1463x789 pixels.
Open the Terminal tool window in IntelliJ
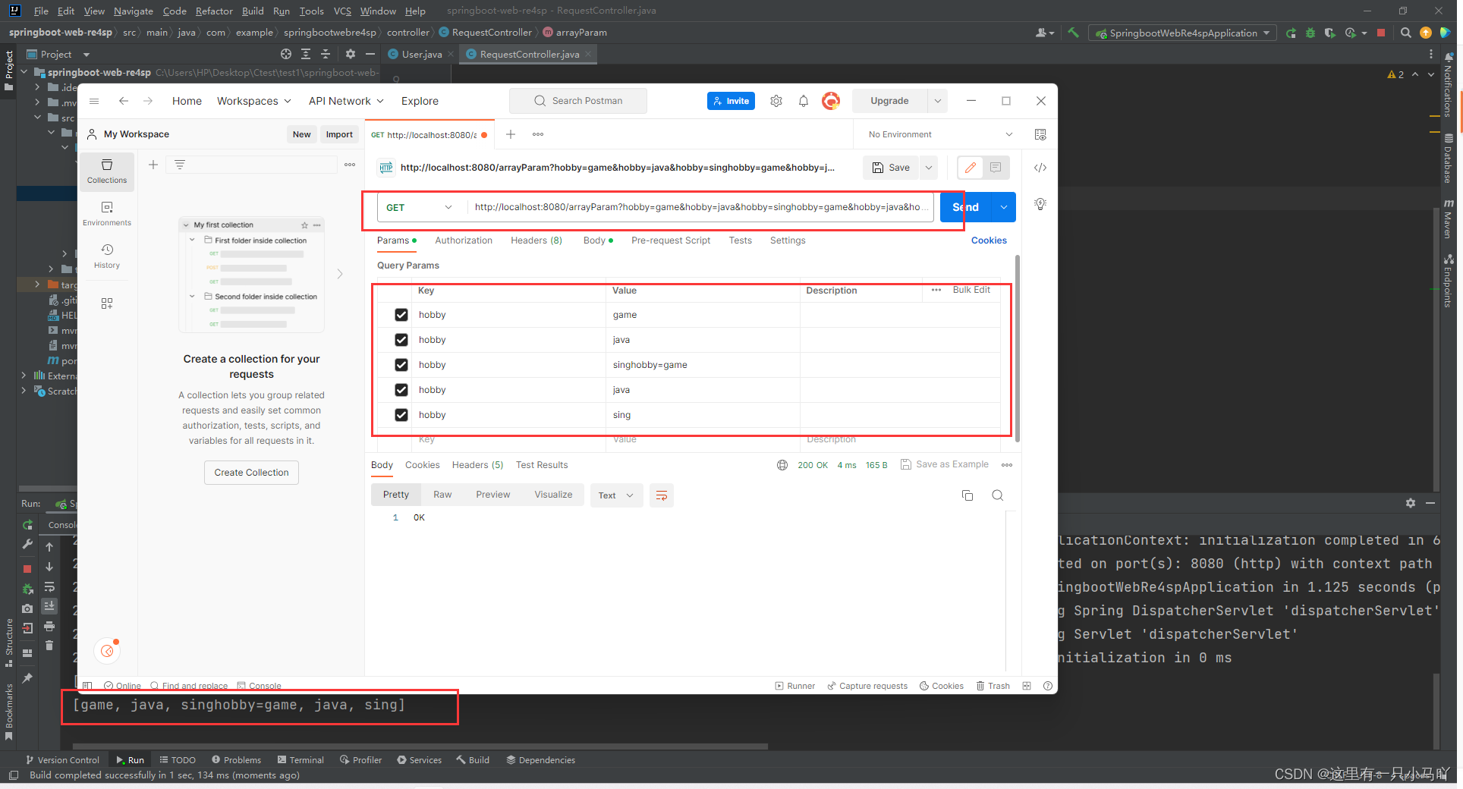coord(300,760)
